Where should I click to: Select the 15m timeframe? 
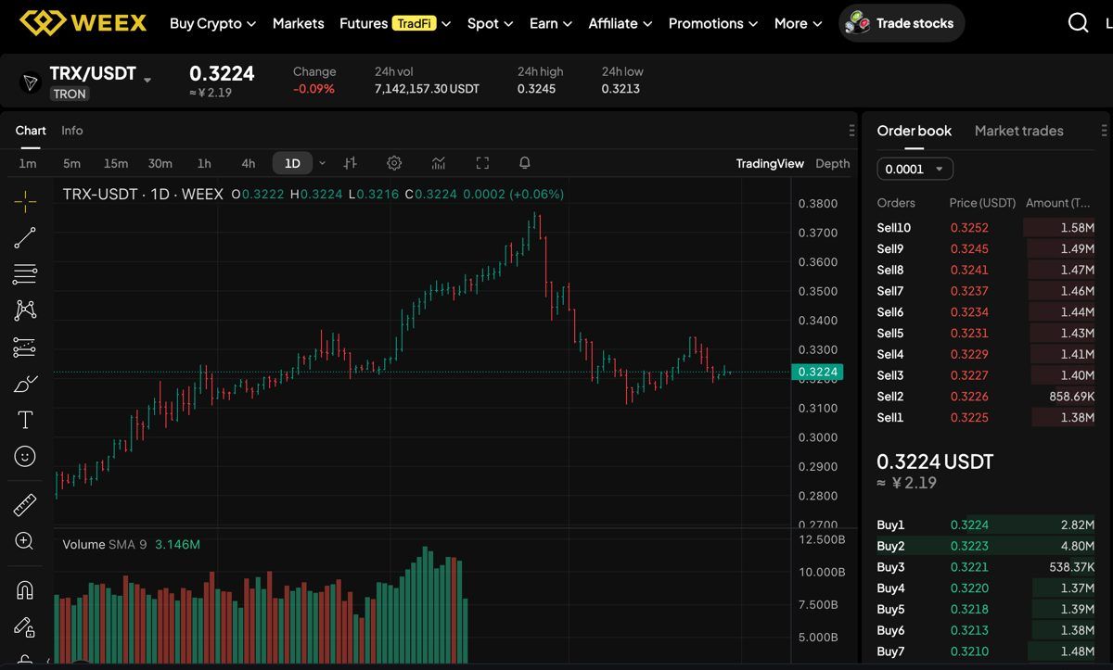[116, 163]
